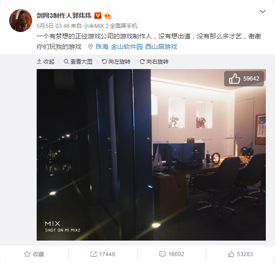Rotate image left with 向左旋转
The image size is (275, 263).
[x=116, y=62]
